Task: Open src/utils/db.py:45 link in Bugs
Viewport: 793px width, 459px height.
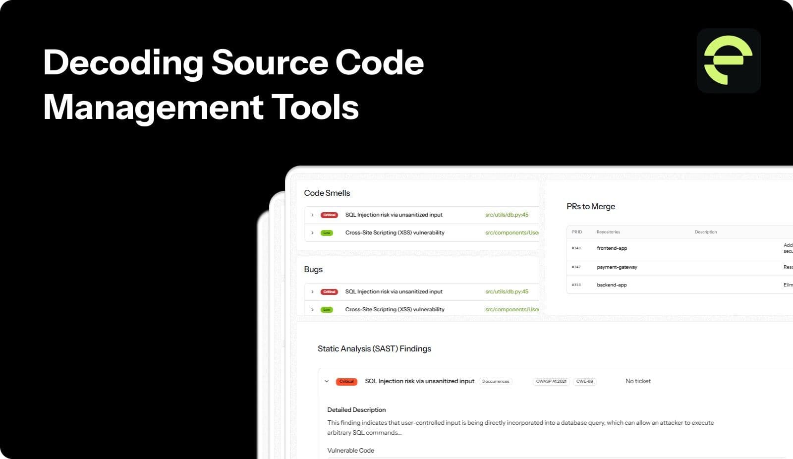Action: 507,292
